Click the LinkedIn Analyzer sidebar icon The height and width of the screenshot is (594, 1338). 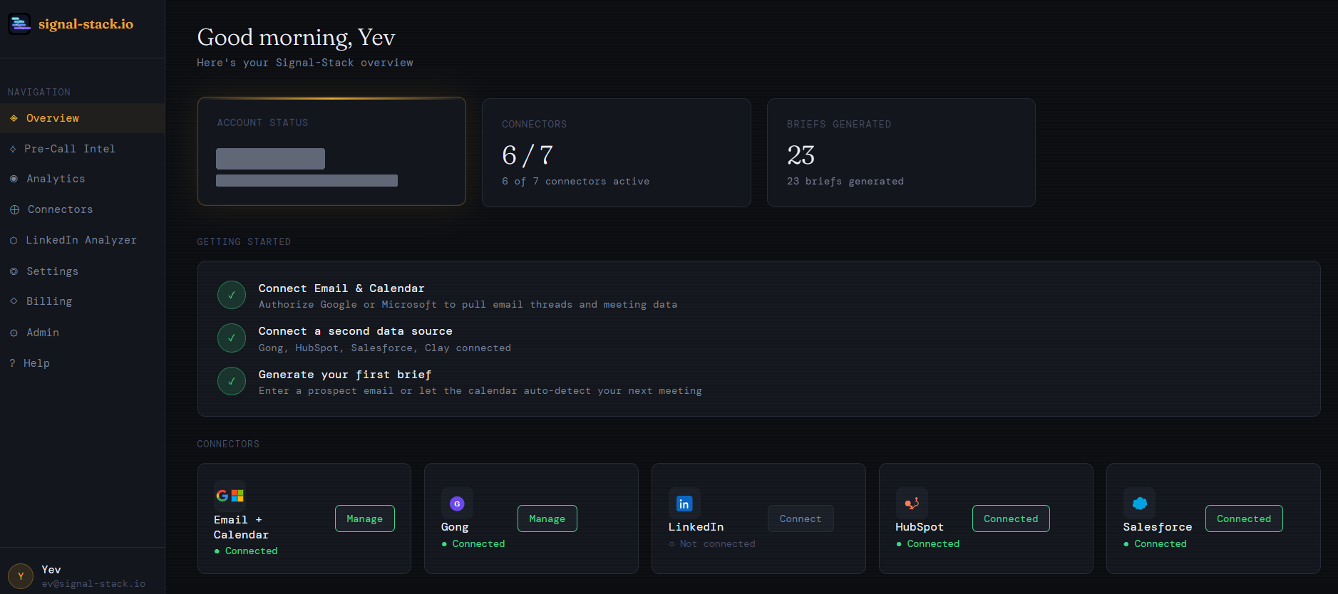(x=14, y=241)
